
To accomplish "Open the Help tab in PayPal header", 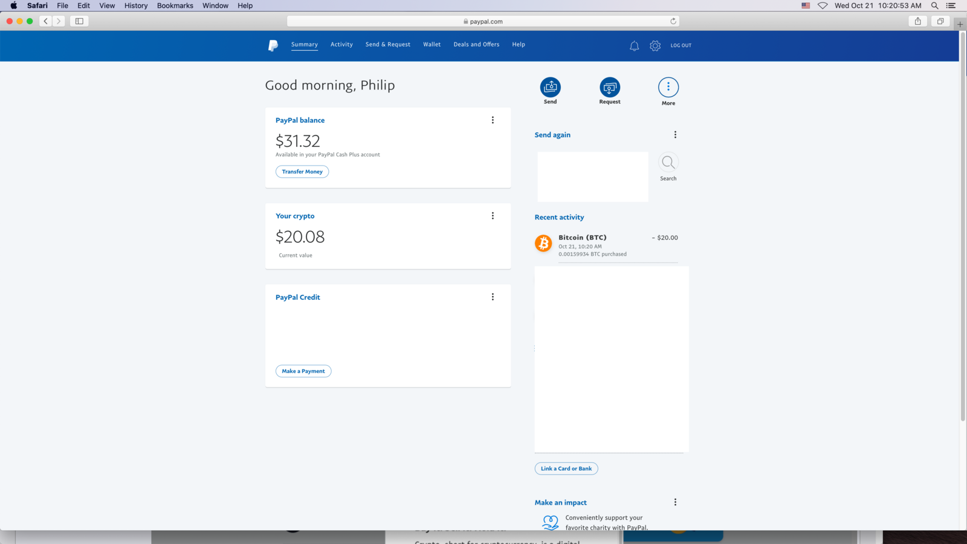I will (519, 45).
